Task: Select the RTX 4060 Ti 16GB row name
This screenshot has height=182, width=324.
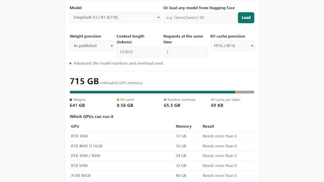Action: [x=86, y=146]
